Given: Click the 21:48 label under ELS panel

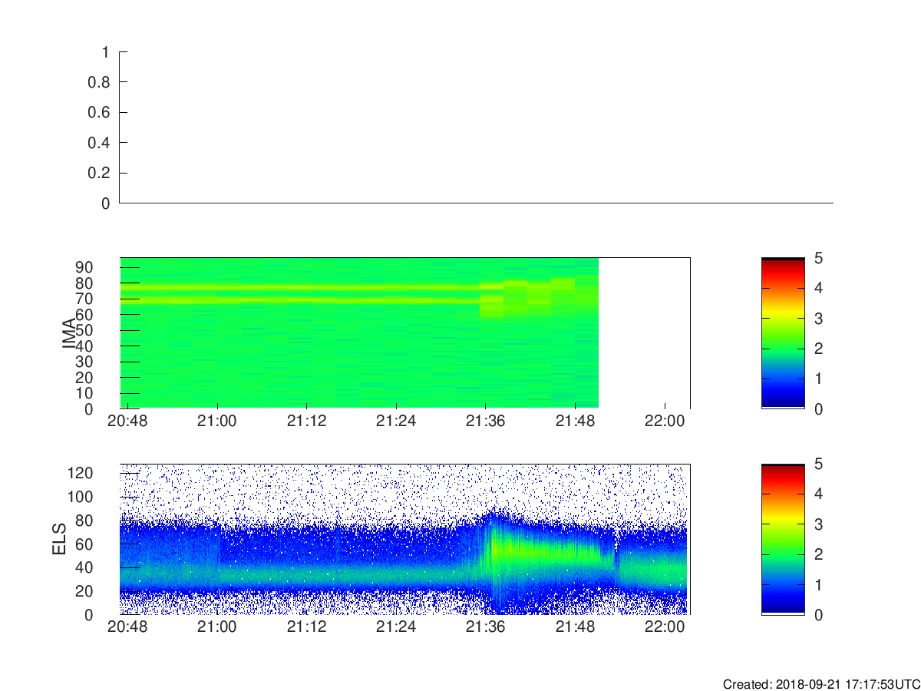Looking at the screenshot, I should [x=575, y=627].
